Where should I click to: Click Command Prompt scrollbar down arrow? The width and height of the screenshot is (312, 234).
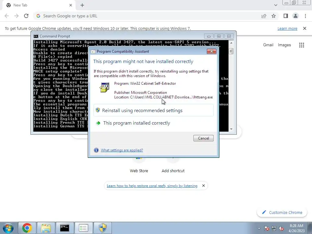click(231, 129)
